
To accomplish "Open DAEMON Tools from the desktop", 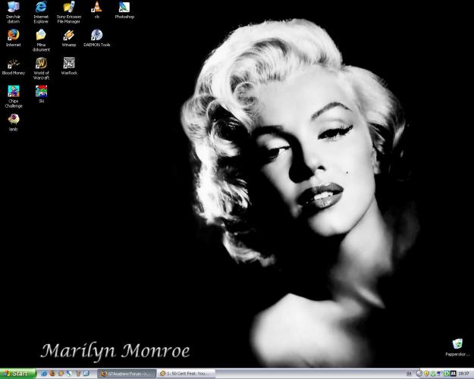I will (96, 36).
